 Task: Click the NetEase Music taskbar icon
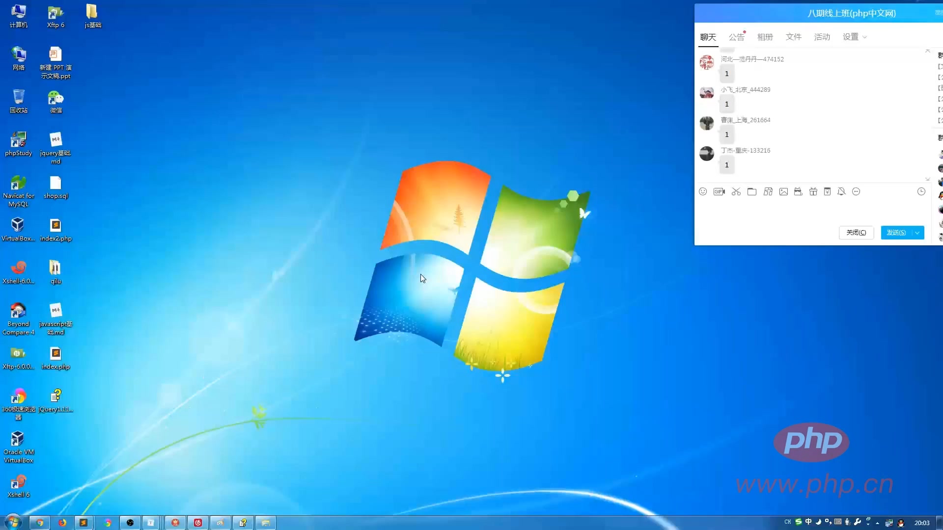[x=198, y=523]
